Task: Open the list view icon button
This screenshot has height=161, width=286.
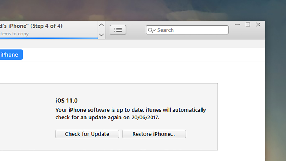Action: (x=118, y=30)
